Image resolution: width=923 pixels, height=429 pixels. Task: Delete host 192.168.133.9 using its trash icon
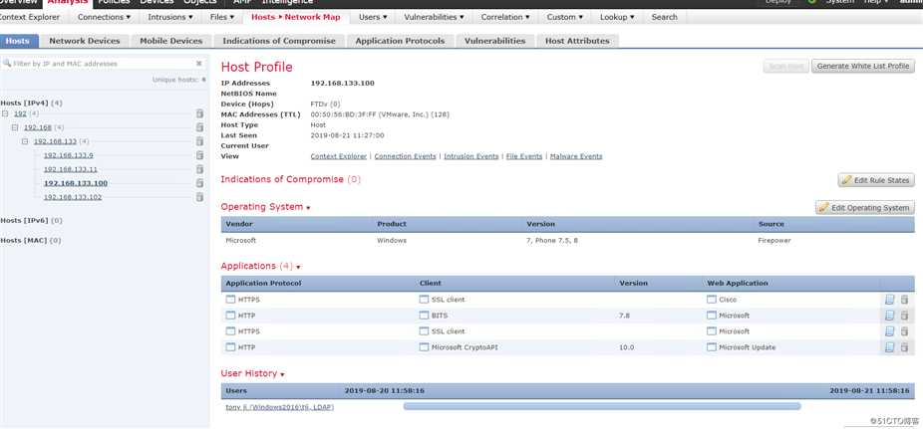[x=199, y=155]
